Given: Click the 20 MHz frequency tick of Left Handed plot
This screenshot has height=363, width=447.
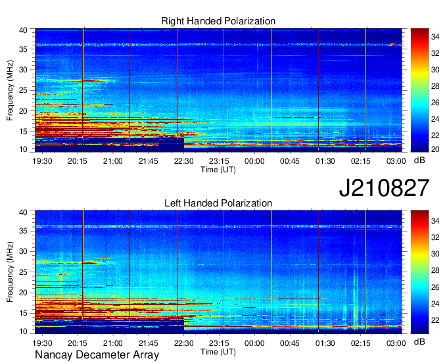Looking at the screenshot, I should click(x=23, y=293).
